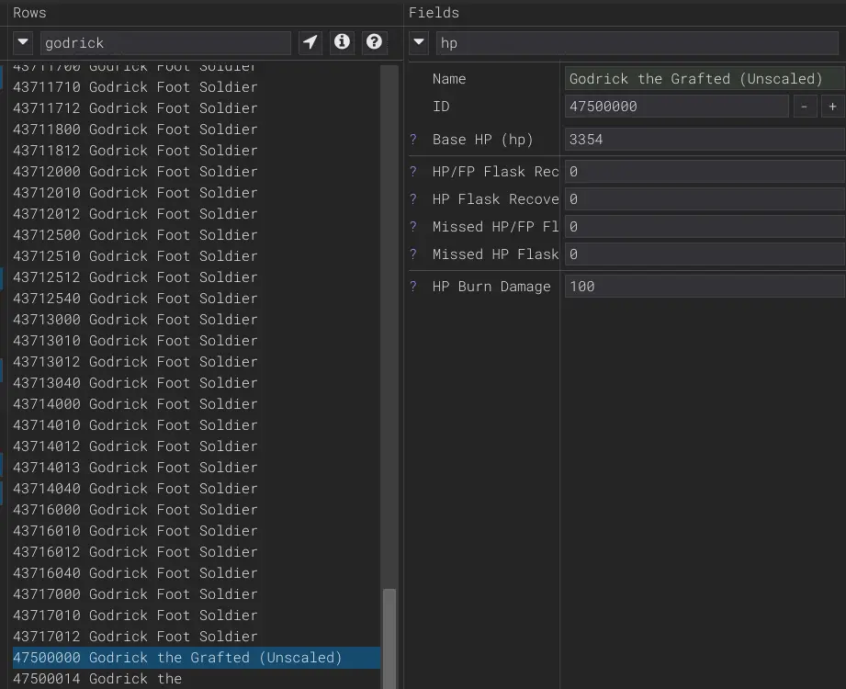Select row 43712510 Godrick Foot Soldier
846x689 pixels.
click(x=197, y=255)
